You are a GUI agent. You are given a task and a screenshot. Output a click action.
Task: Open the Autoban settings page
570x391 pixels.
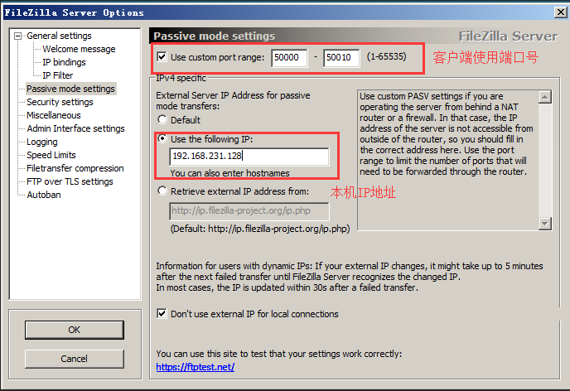click(44, 195)
